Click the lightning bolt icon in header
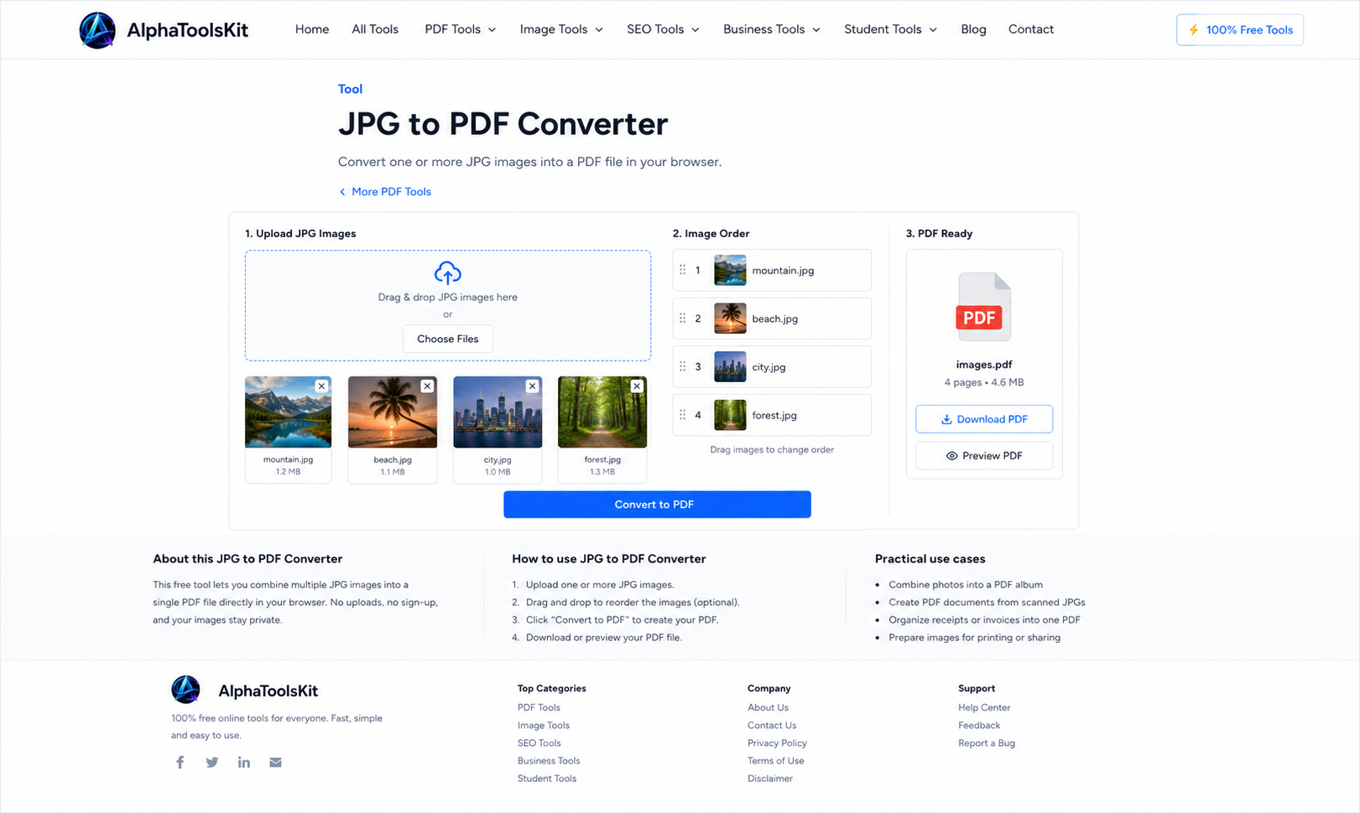 coord(1193,29)
